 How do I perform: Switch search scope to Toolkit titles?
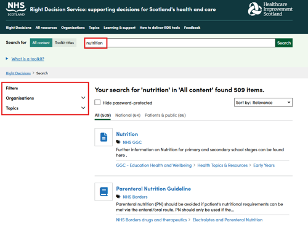(64, 42)
